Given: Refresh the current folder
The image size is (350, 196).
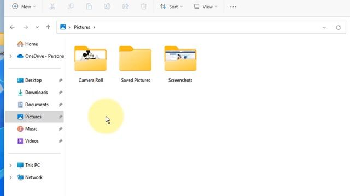Looking at the screenshot, I should coord(339,28).
